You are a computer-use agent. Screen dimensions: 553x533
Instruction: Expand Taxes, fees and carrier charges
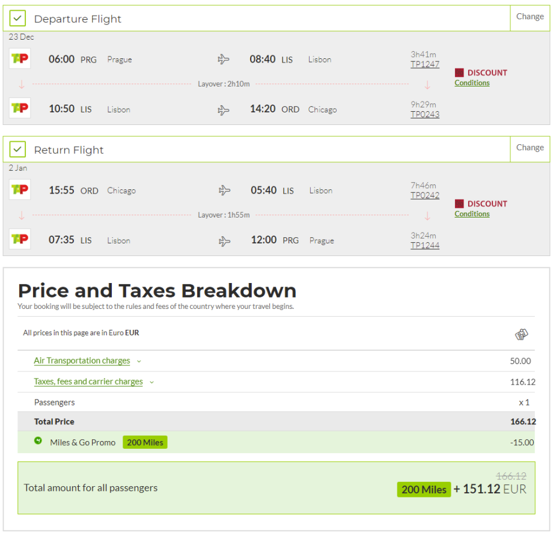88,382
